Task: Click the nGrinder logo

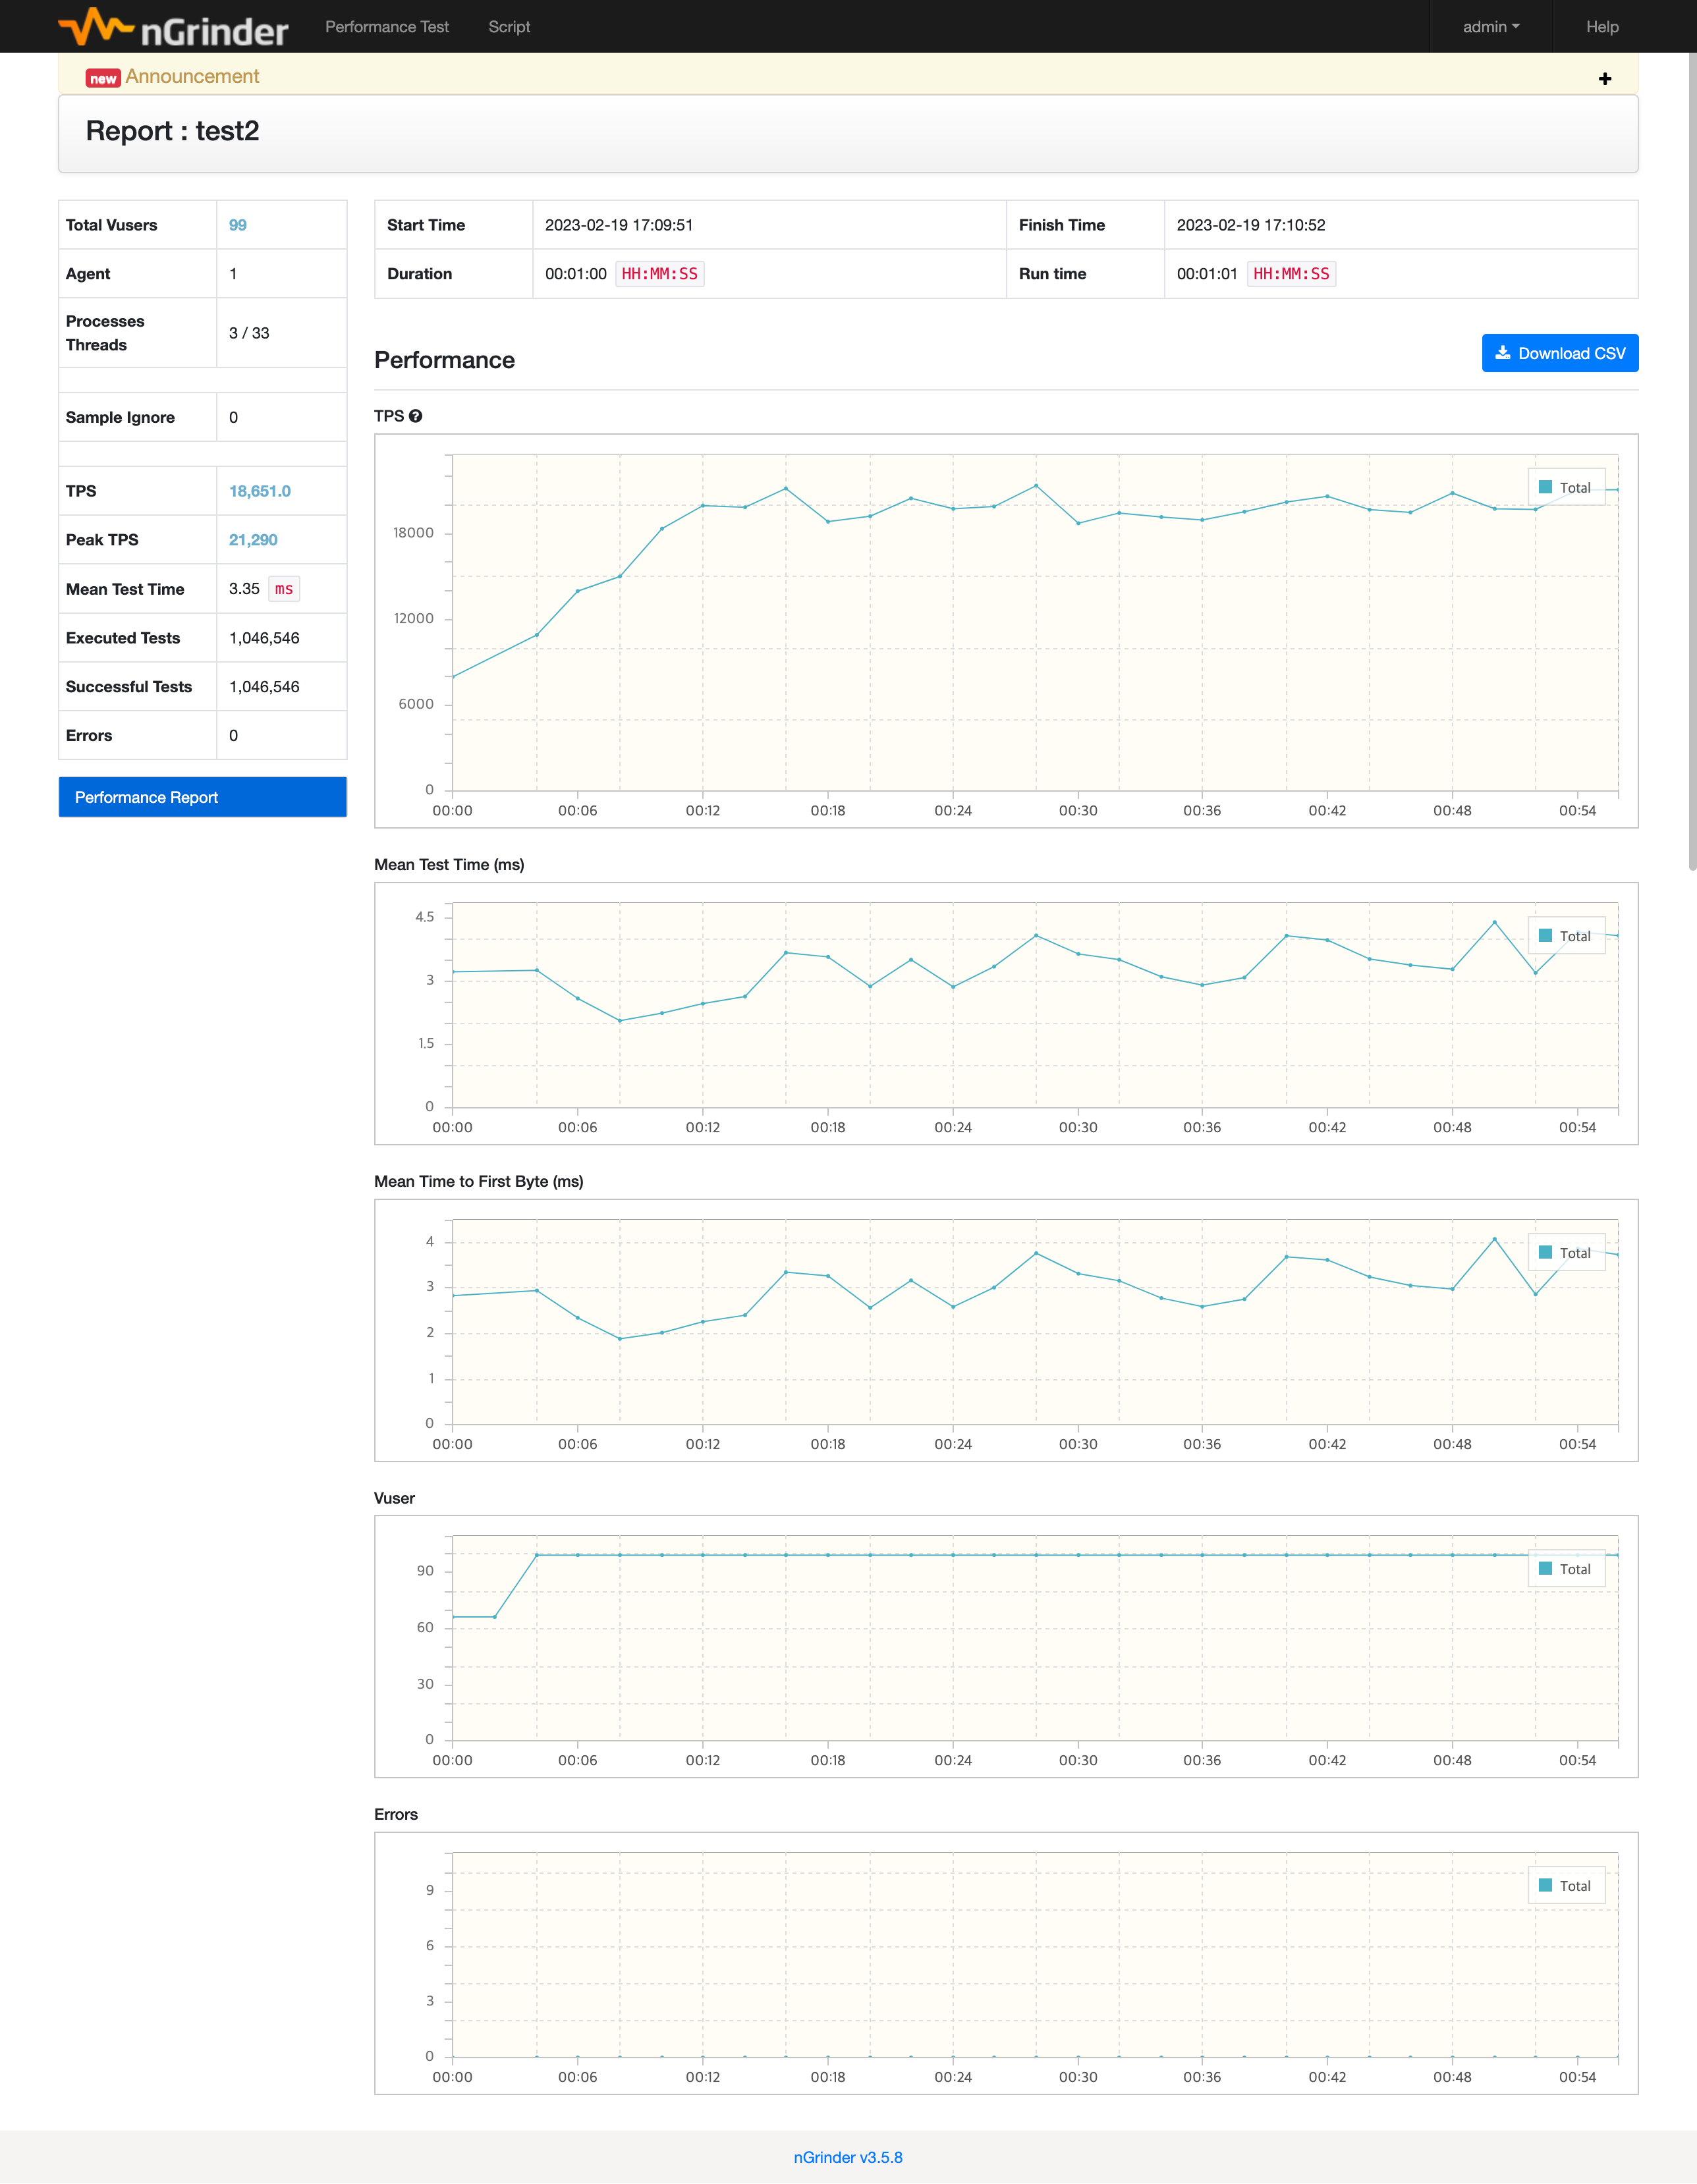Action: click(x=173, y=27)
